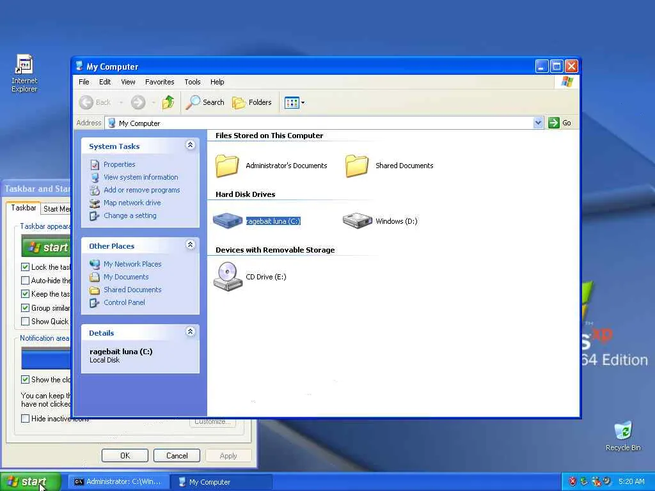This screenshot has height=491, width=655.
Task: Switch to Start Menu tab in Taskbar dialog
Action: 56,209
